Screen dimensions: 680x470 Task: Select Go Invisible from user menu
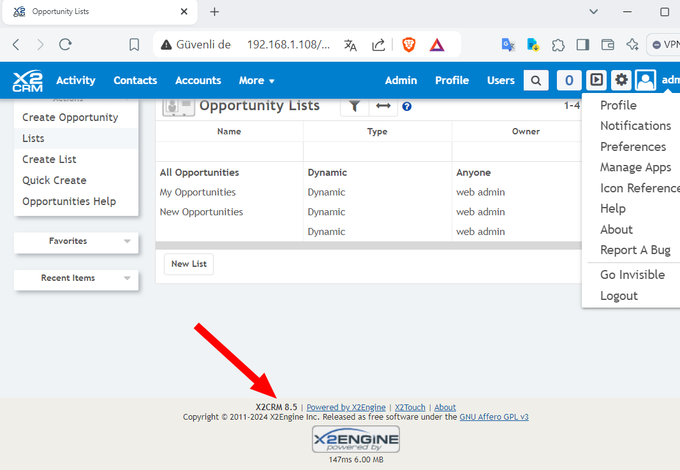coord(632,274)
